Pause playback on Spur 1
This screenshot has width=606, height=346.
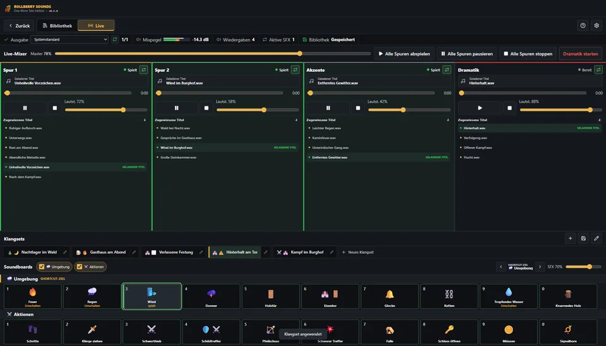(x=25, y=108)
